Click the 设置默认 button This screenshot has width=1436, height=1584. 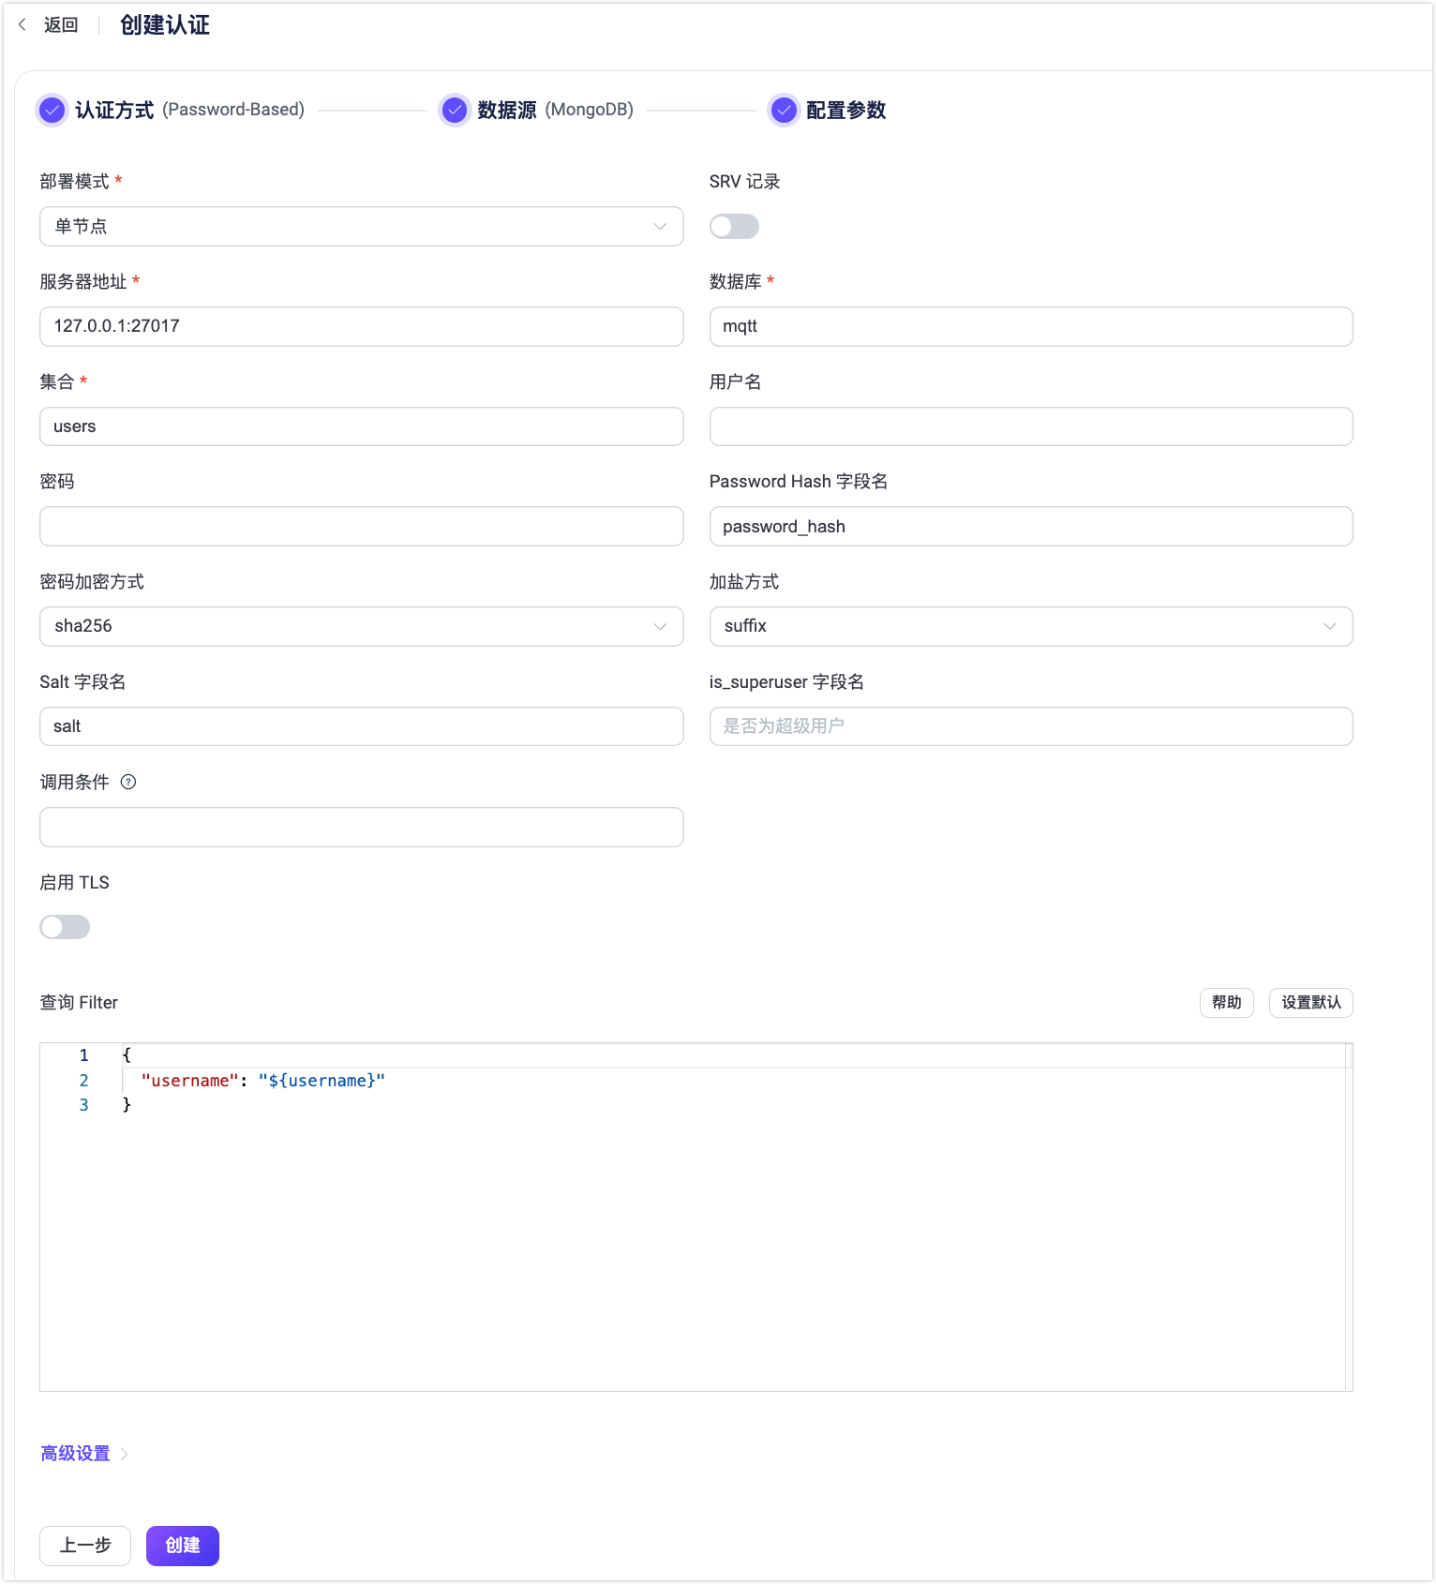[1310, 1003]
